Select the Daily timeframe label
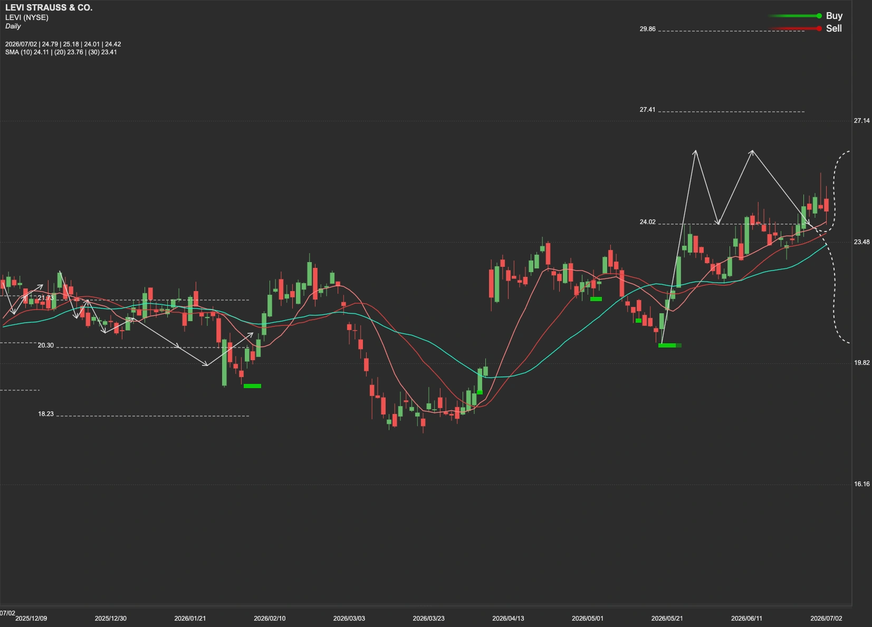 coord(13,26)
